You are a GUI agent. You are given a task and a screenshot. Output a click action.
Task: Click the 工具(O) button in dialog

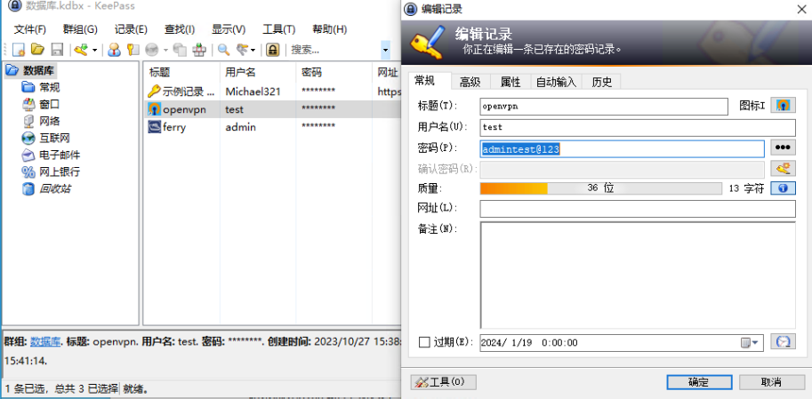click(x=443, y=382)
